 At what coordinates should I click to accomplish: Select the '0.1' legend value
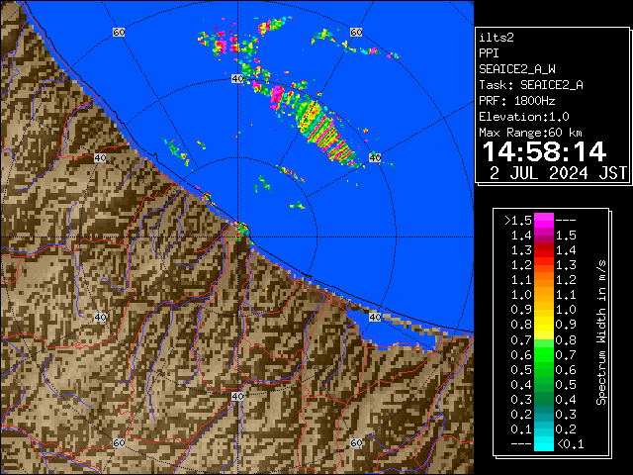pos(521,429)
